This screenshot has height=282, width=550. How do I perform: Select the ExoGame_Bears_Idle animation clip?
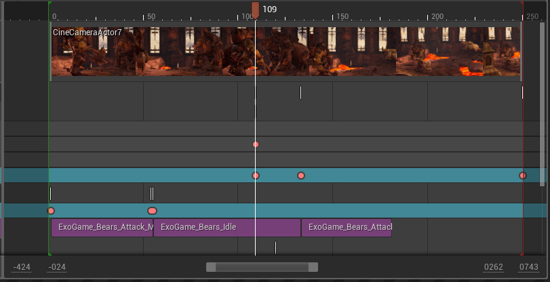[x=227, y=228]
